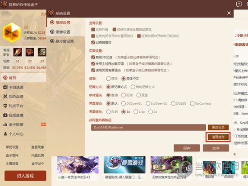Viewport: 248px width, 186px height.
Task: Select 传统记牌方式 radio button
Action: coord(133,87)
